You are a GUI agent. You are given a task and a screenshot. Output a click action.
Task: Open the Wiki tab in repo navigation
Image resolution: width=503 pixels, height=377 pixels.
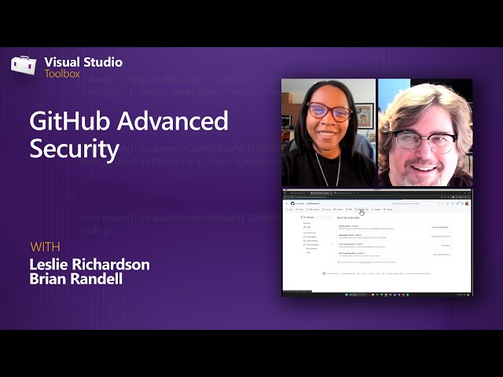(349, 210)
